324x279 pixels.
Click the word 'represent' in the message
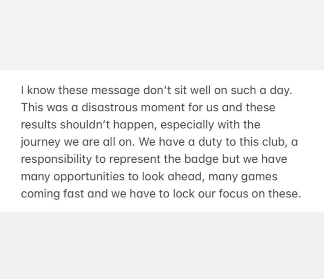[x=134, y=160]
